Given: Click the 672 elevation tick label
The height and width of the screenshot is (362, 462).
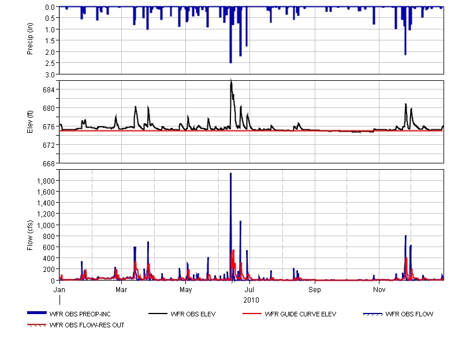Looking at the screenshot, I should 49,145.
